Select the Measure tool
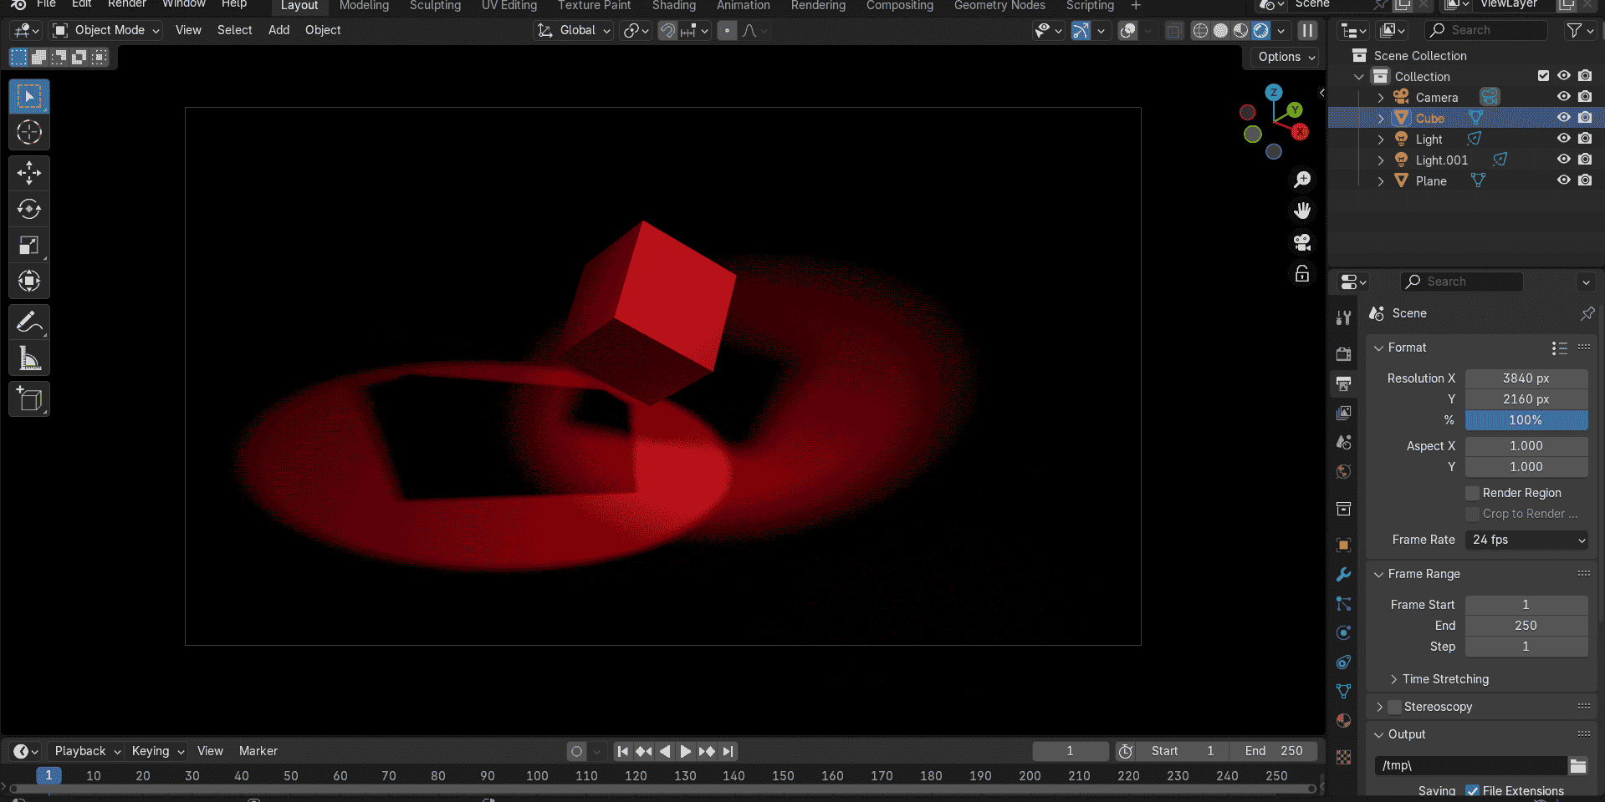This screenshot has width=1605, height=802. 29,358
